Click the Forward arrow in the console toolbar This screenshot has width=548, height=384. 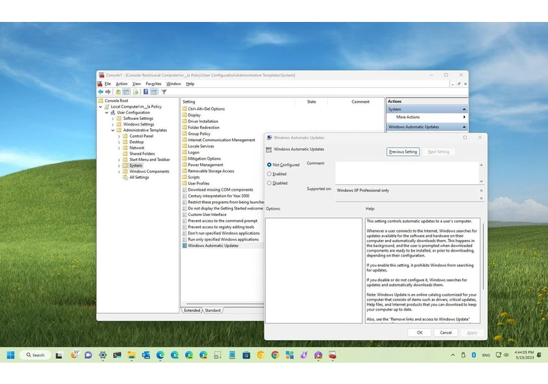(x=108, y=92)
